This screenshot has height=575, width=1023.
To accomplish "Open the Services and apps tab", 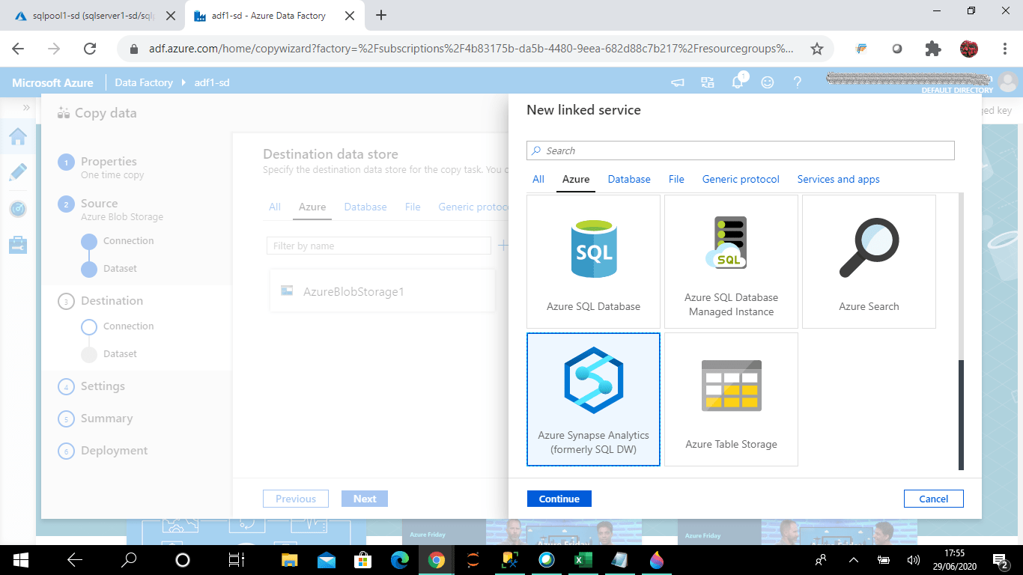I will (x=838, y=180).
